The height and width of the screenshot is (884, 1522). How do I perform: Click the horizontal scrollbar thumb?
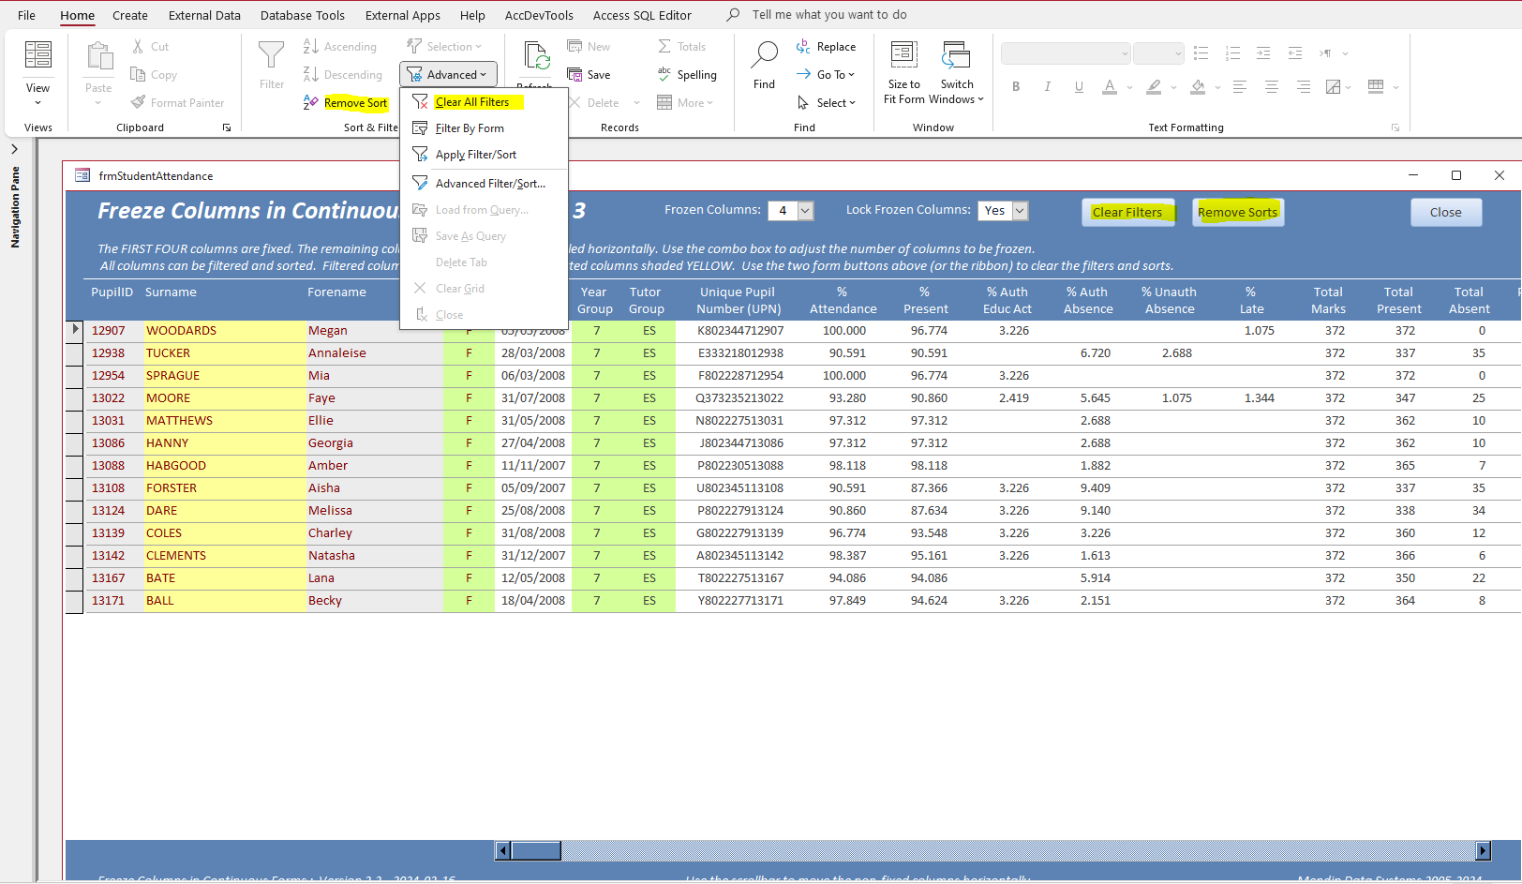click(x=536, y=850)
